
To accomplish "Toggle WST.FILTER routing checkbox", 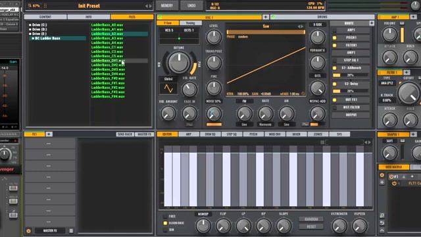I will pos(335,107).
